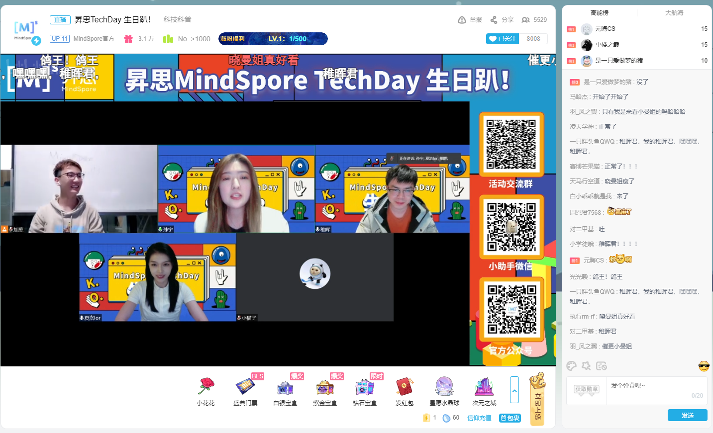Click the 举报 report icon

[462, 20]
